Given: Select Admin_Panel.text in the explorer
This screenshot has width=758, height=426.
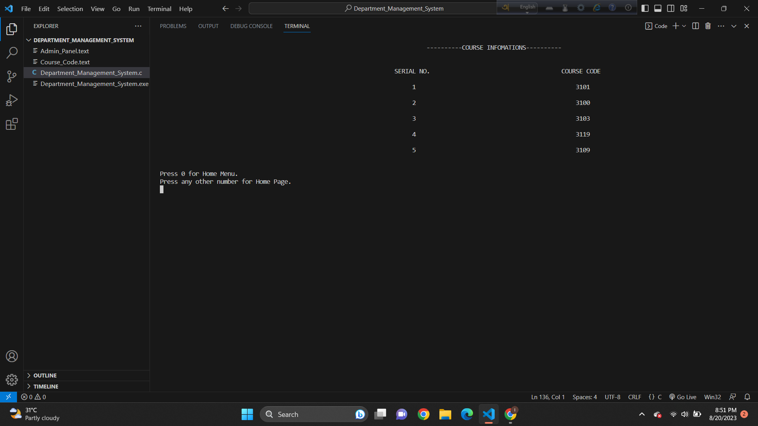Looking at the screenshot, I should click(64, 51).
